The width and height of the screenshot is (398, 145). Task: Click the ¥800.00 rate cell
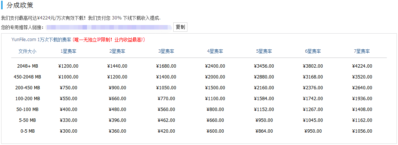tap(215, 109)
